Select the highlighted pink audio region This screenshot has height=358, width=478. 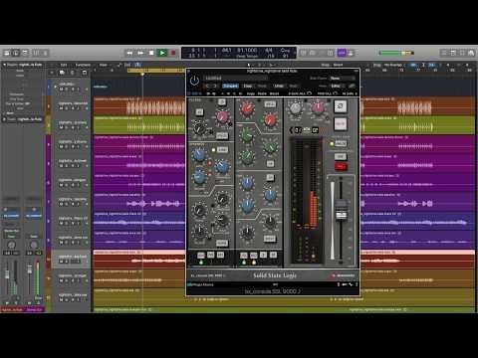coord(139,253)
